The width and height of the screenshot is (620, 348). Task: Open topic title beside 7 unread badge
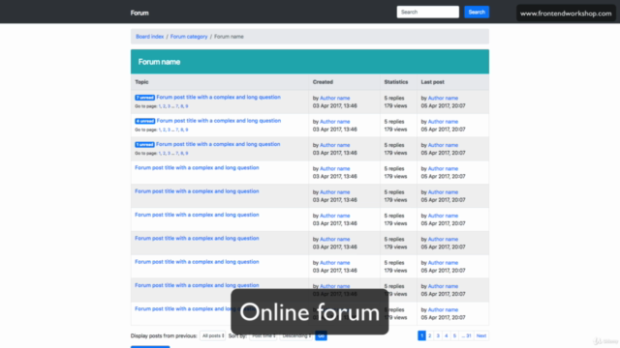click(218, 97)
